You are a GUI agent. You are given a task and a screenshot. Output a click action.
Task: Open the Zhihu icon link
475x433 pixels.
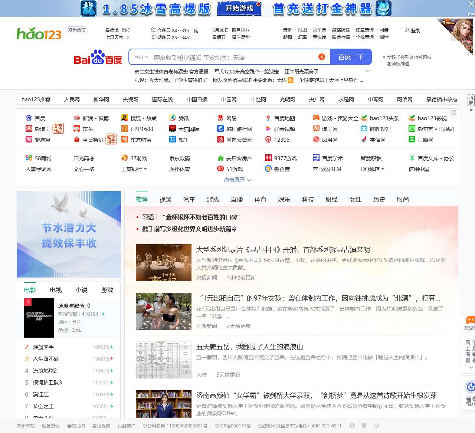tap(172, 140)
